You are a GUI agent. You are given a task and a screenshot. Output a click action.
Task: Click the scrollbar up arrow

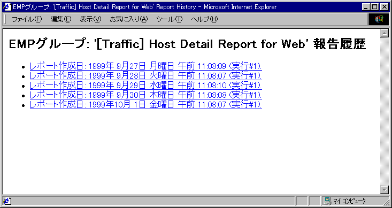[384, 33]
